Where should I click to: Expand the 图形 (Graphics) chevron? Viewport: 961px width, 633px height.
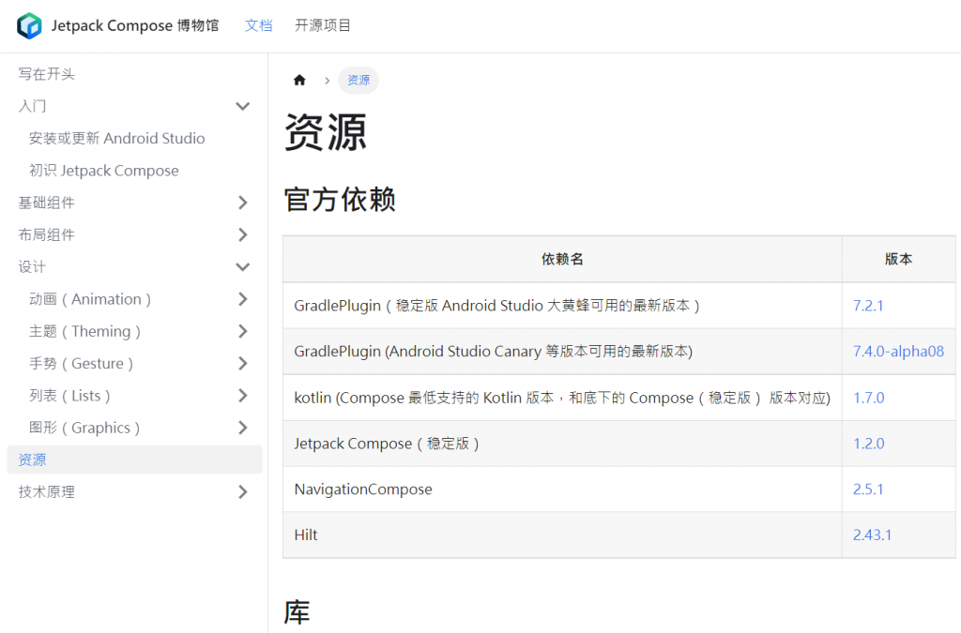243,428
